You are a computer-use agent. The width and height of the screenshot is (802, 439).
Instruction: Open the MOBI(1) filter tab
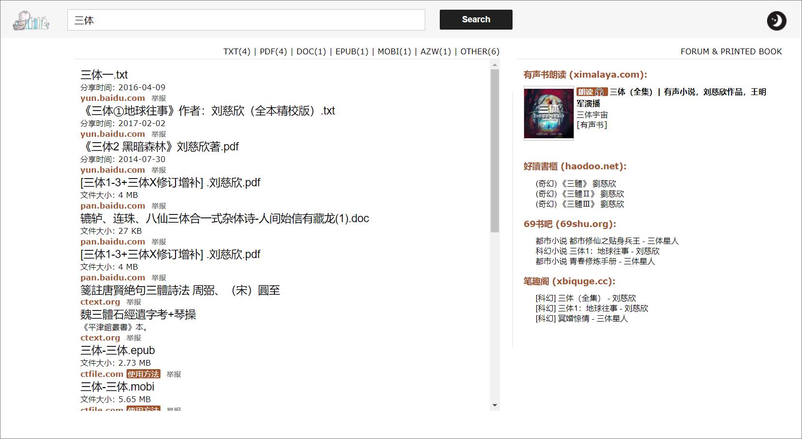(394, 51)
